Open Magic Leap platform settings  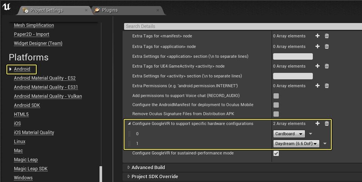tap(26, 160)
